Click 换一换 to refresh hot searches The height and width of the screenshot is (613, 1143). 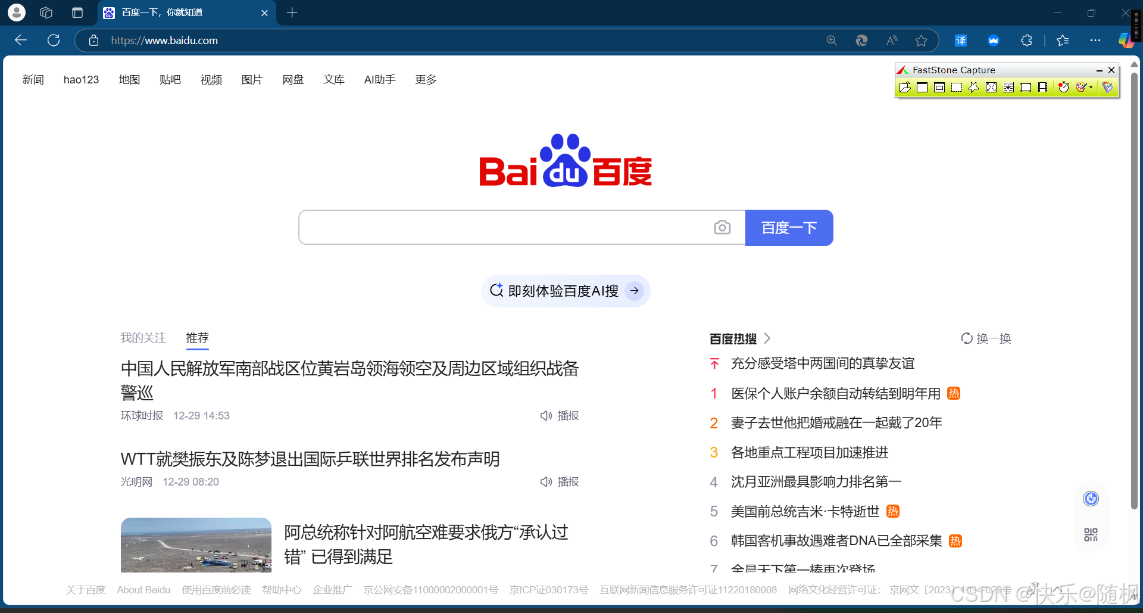point(986,338)
